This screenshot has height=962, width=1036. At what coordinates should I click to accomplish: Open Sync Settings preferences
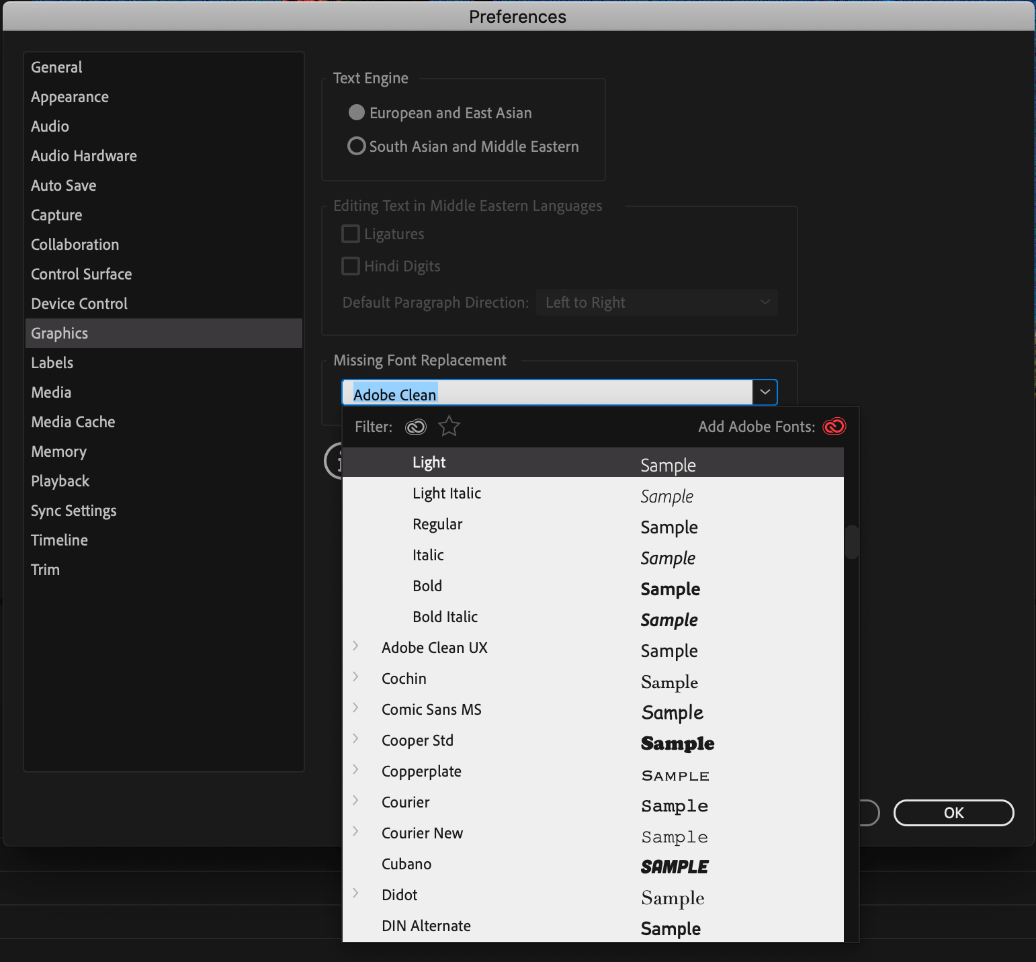point(164,511)
